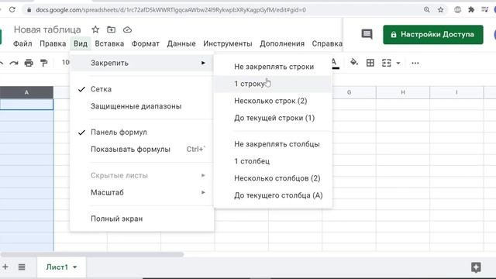Click the Настройки Доступа share button

(433, 34)
